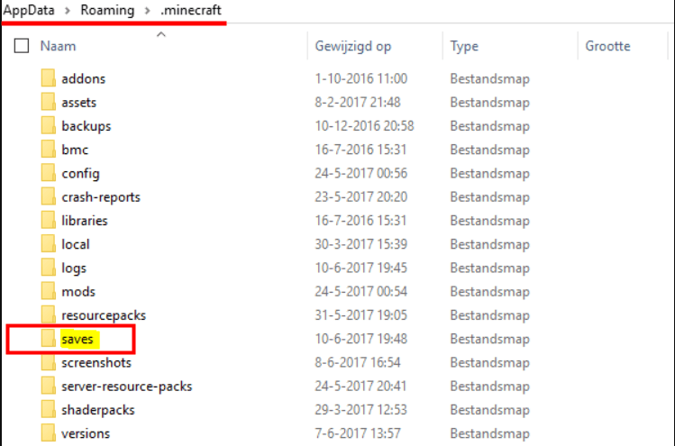This screenshot has height=446, width=675.
Task: Expand chevron after Roaming breadcrumb
Action: (147, 10)
